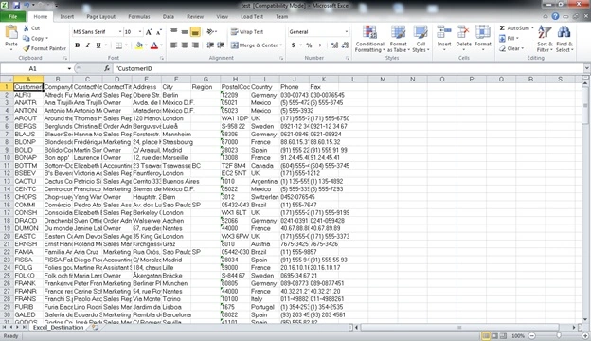Toggle middle vertical alignment button
Viewport: 591px width, 341px height.
(185, 32)
